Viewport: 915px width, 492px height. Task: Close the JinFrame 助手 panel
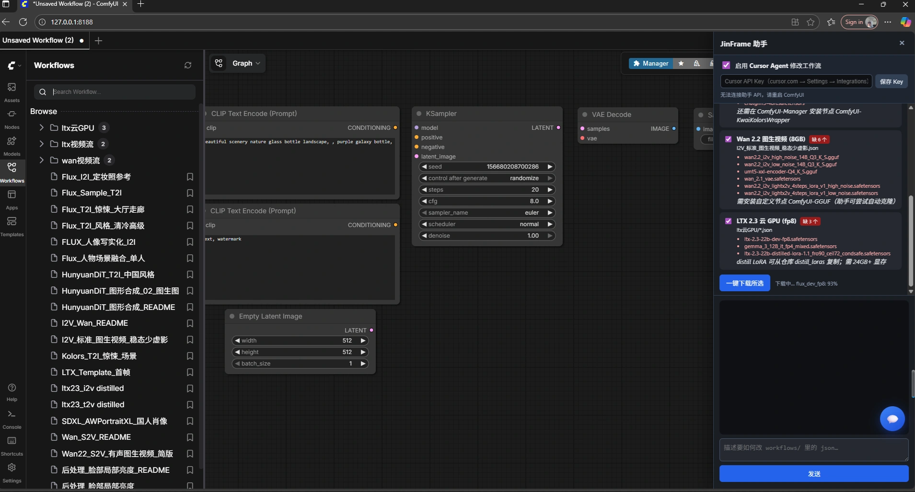coord(902,43)
